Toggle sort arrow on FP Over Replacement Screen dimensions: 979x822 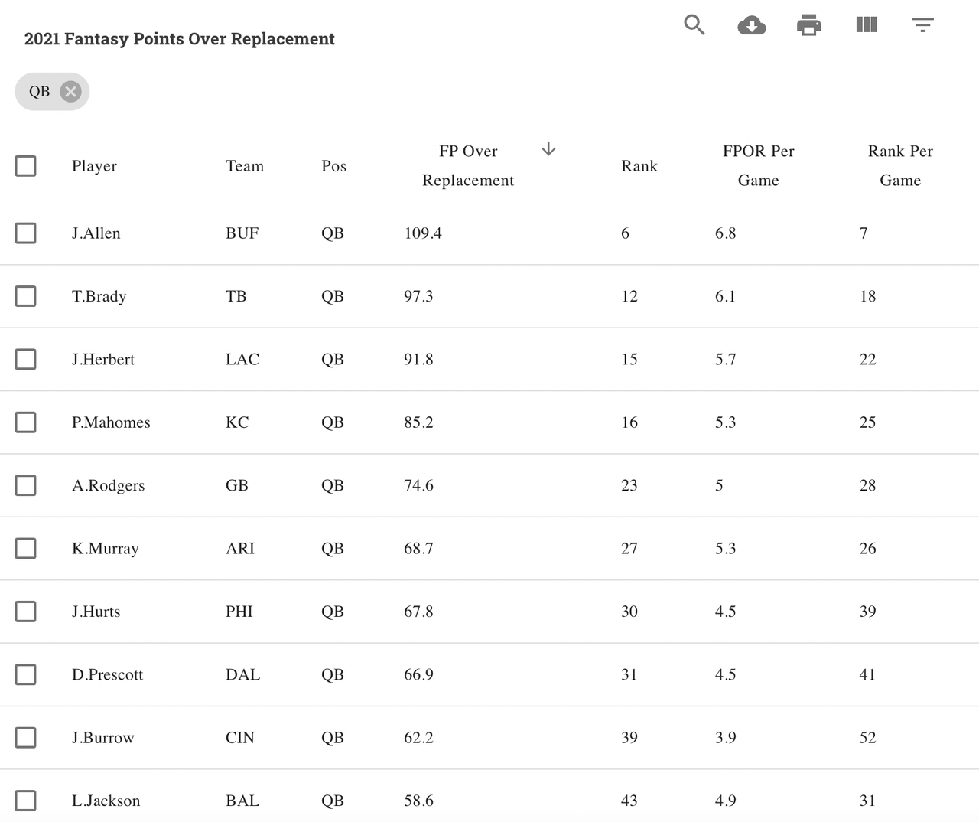tap(548, 149)
